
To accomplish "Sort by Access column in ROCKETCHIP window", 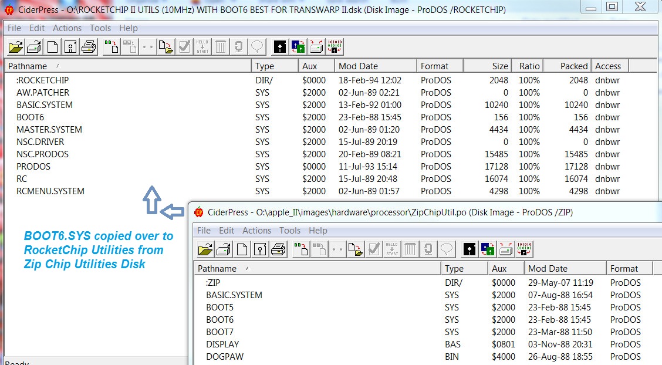I will pos(610,66).
